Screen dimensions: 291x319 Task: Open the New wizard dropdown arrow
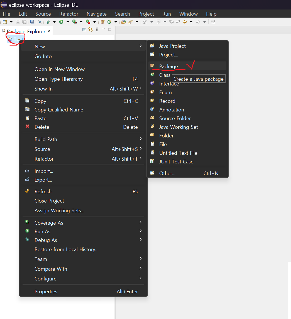(x=11, y=22)
